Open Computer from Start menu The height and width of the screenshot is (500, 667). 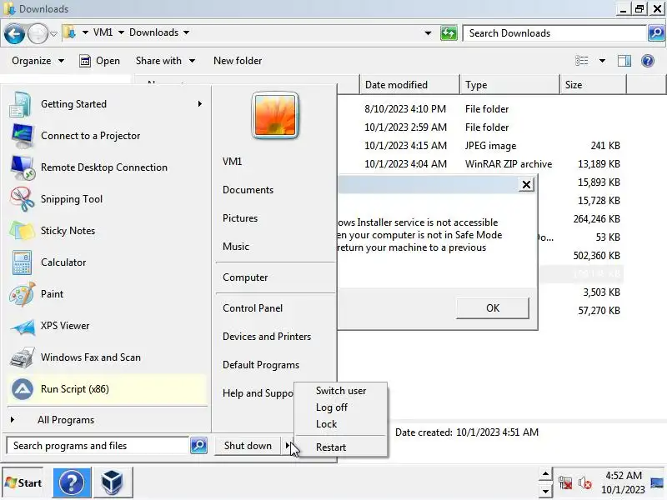[x=245, y=277]
